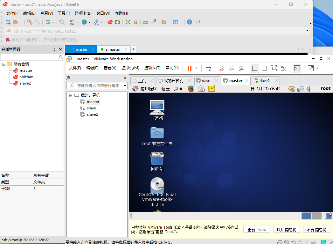
Task: Open the font dropdown arrow in Xshell toolbar
Action: tap(101, 22)
